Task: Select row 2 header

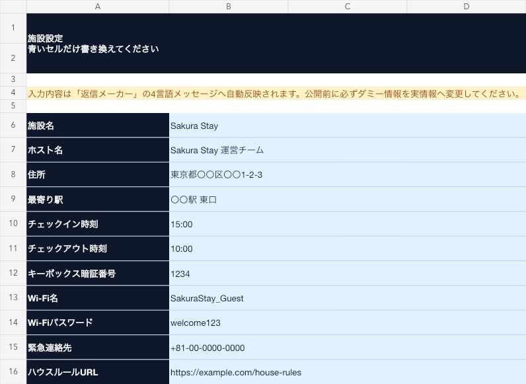Action: 13,58
